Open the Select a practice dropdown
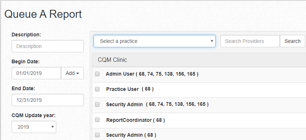This screenshot has width=306, height=140. click(155, 41)
